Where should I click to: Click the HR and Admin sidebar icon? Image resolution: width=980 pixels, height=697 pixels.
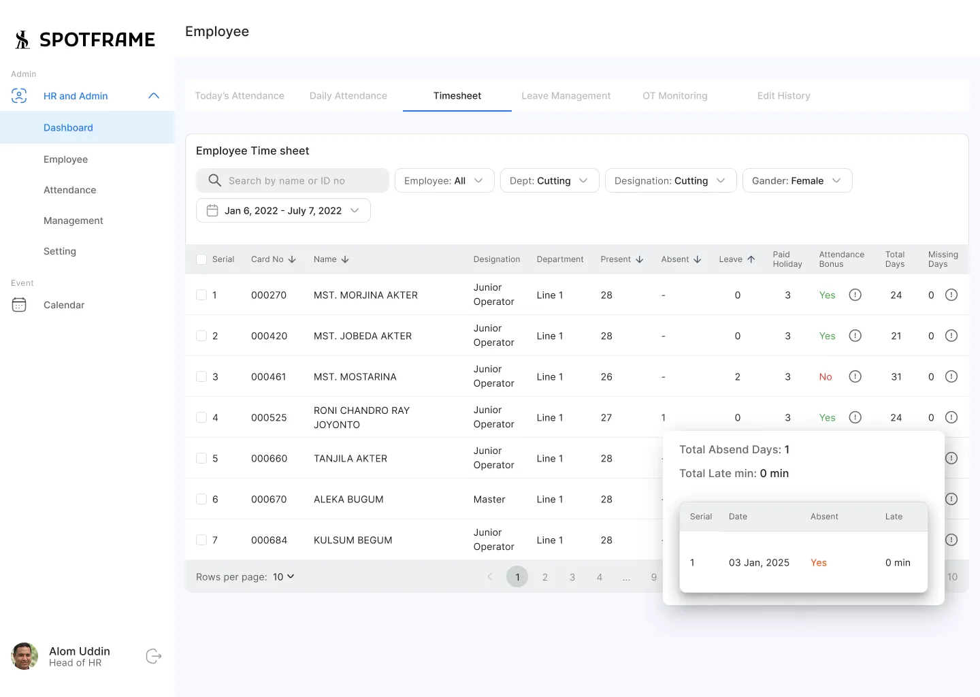(x=19, y=96)
